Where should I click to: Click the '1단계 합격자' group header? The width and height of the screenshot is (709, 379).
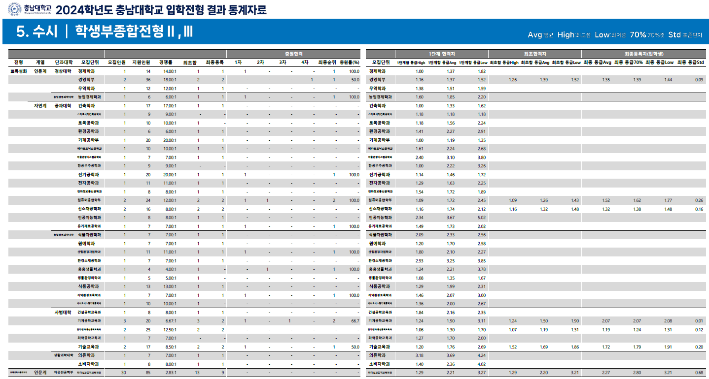tap(442, 54)
